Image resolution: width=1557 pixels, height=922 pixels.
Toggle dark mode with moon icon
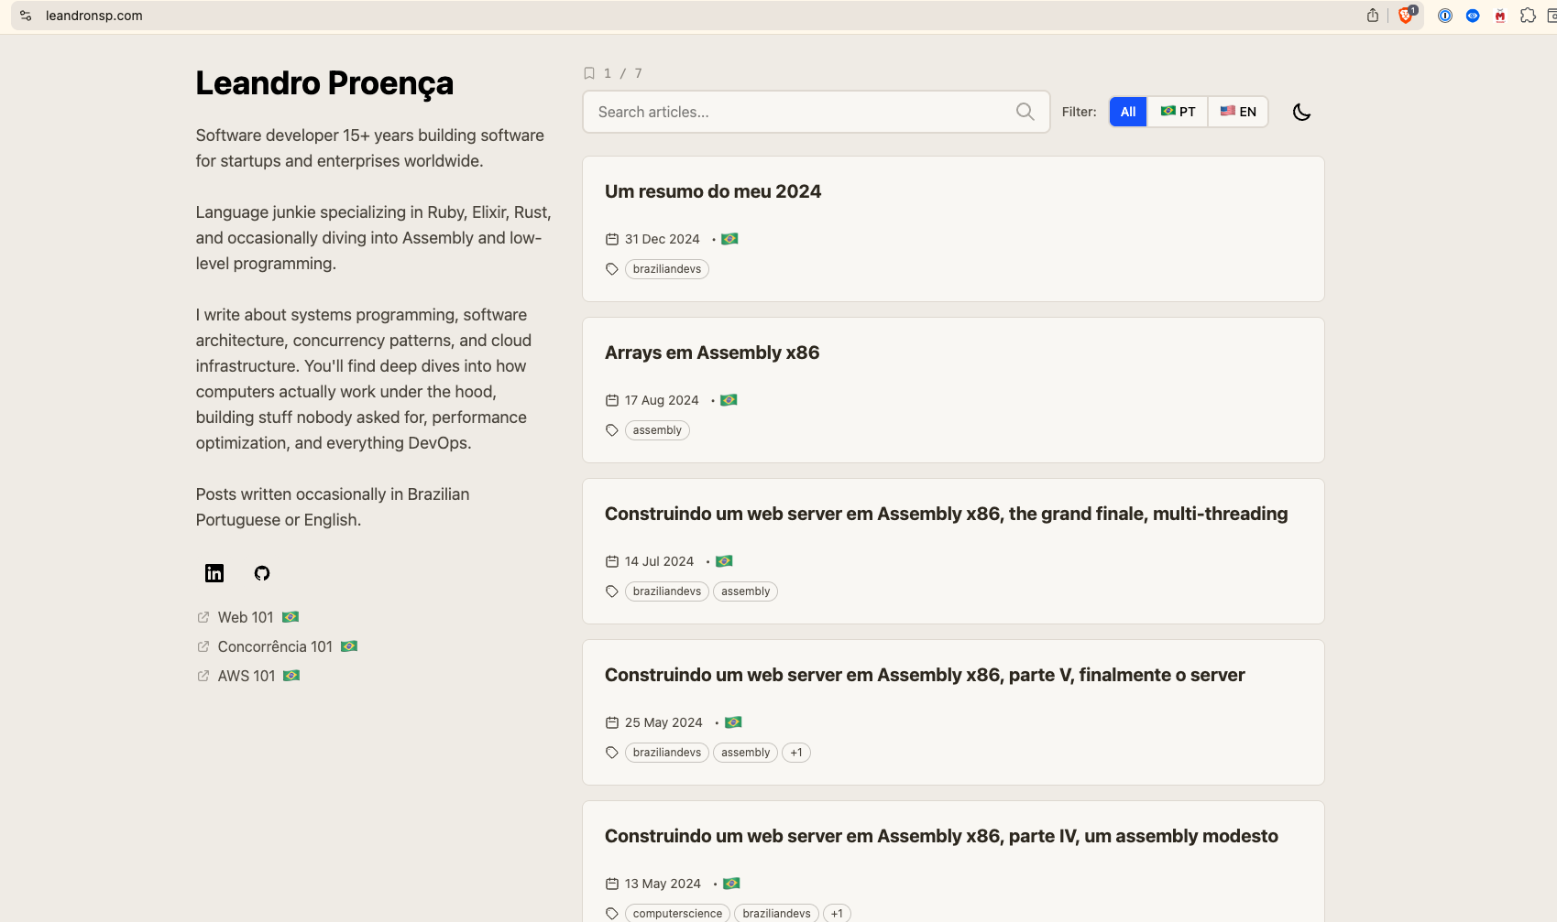(x=1301, y=112)
